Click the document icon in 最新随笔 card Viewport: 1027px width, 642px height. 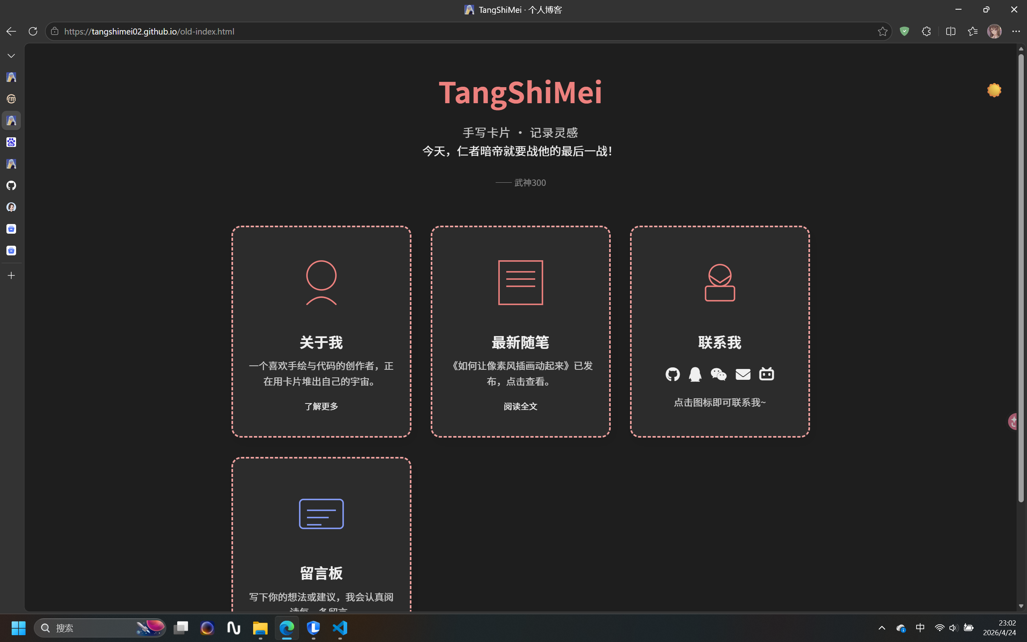pos(520,282)
